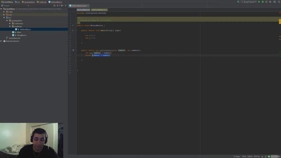
Task: Click the lock read-only icon in status bar
Action: [263, 157]
